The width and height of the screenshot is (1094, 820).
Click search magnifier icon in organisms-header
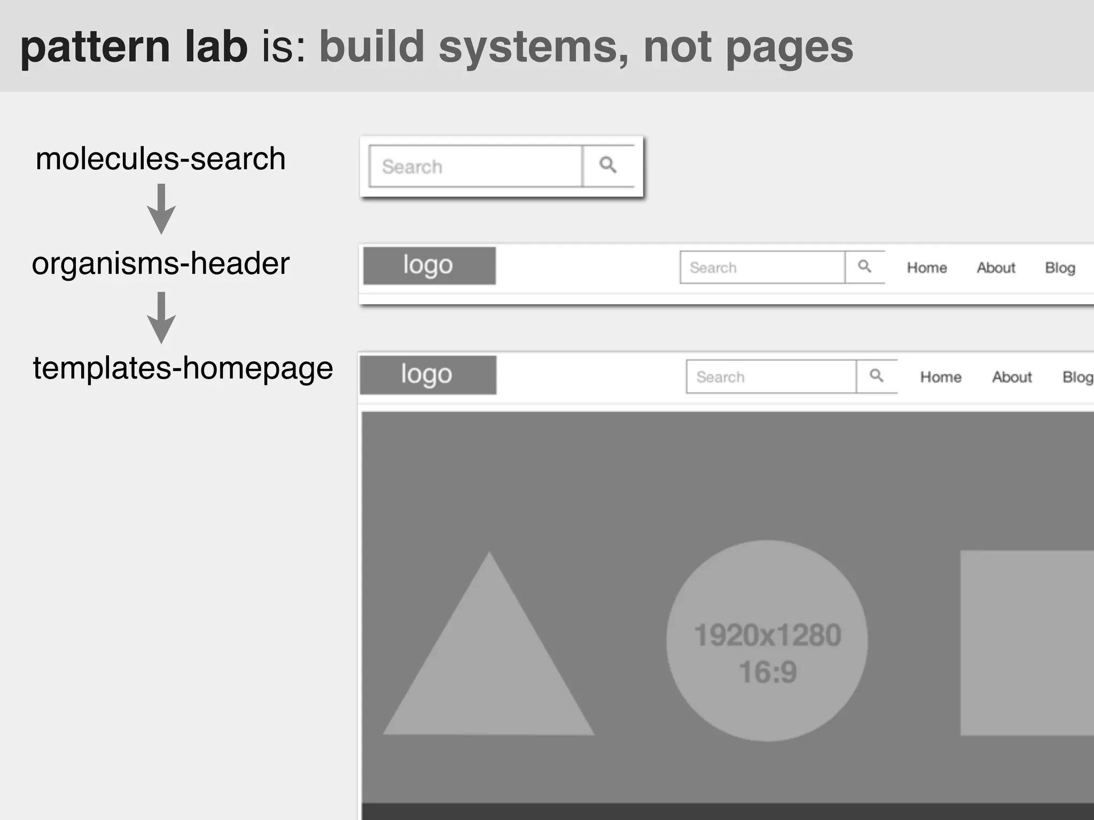(x=864, y=266)
